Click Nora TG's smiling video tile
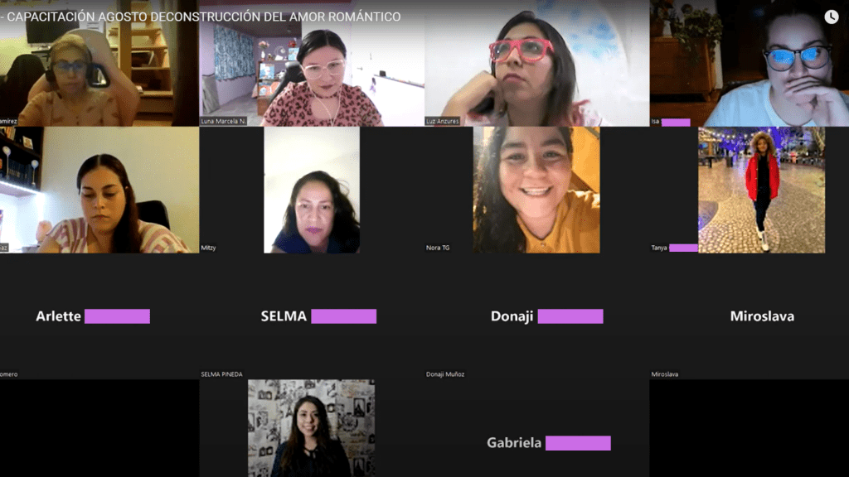This screenshot has width=849, height=477. [x=536, y=190]
